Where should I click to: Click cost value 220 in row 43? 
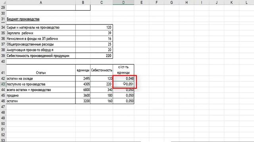[102, 84]
